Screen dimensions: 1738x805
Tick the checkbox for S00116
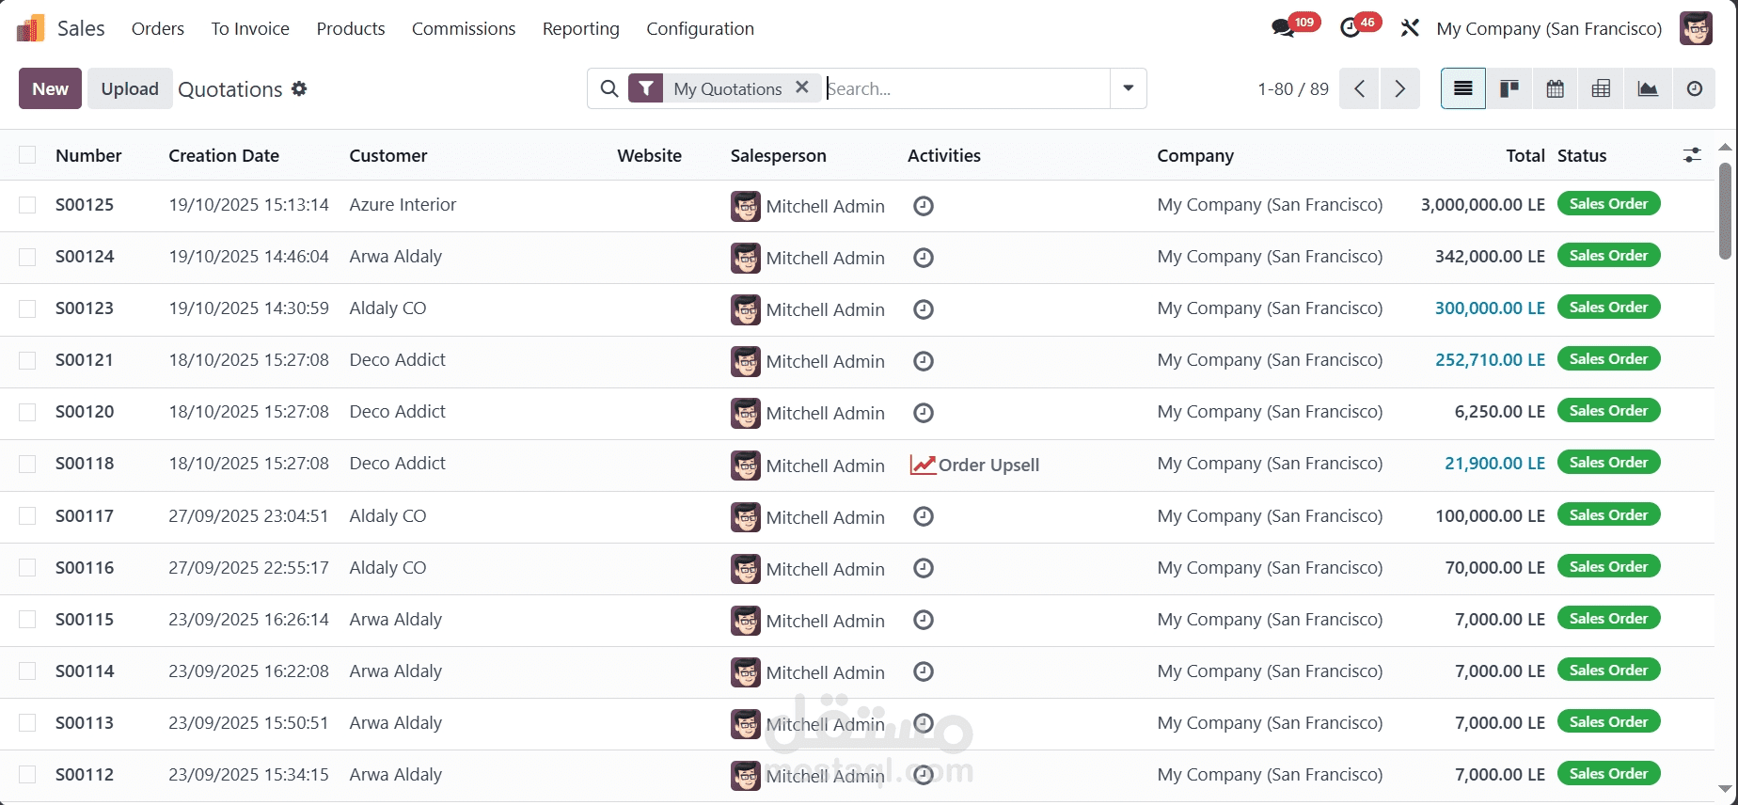(27, 567)
